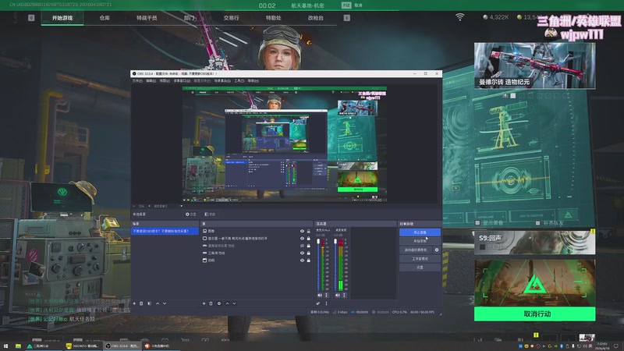Click the source Properties button in the source toolbar
The image size is (624, 351).
pyautogui.click(x=191, y=214)
